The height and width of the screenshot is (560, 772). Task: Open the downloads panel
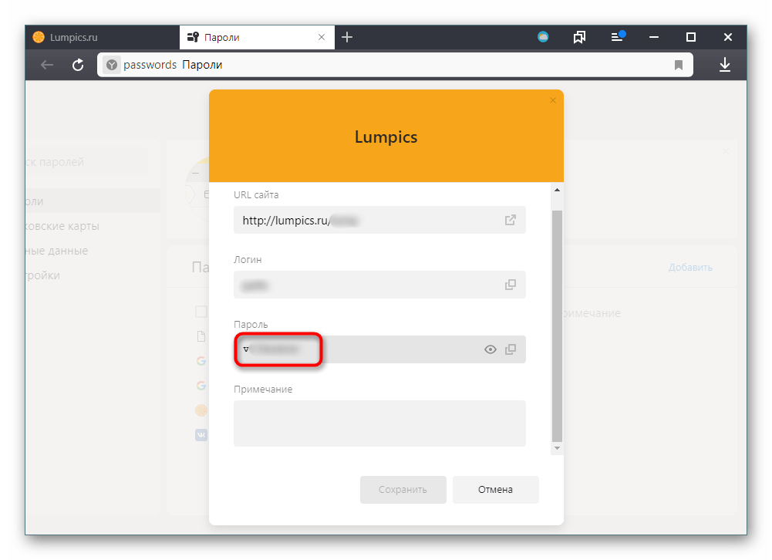pos(725,65)
